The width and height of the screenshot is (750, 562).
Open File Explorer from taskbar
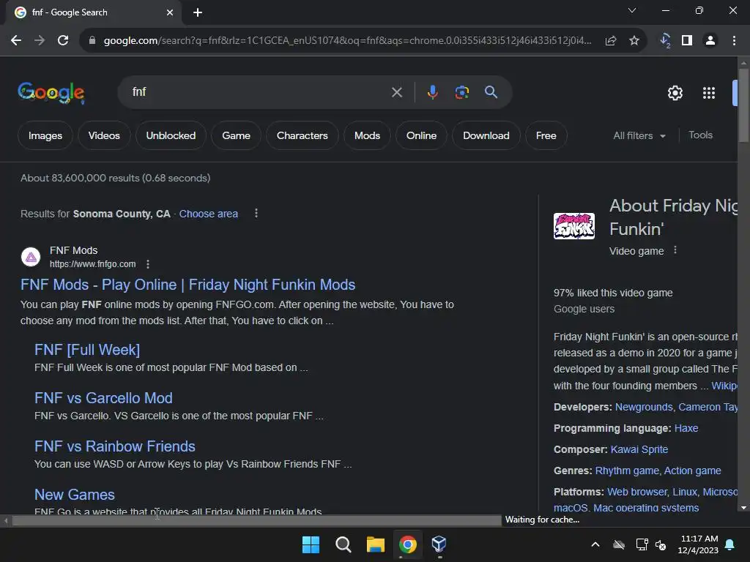coord(376,544)
